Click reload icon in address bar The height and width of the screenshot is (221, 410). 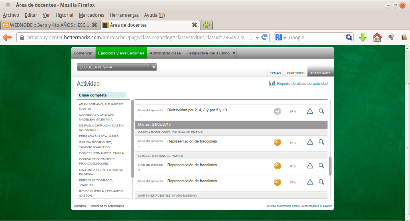click(x=264, y=37)
